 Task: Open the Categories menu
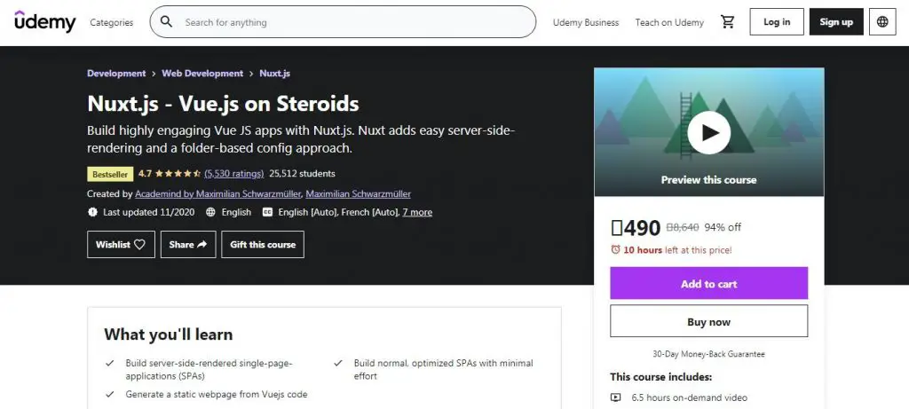click(x=112, y=22)
